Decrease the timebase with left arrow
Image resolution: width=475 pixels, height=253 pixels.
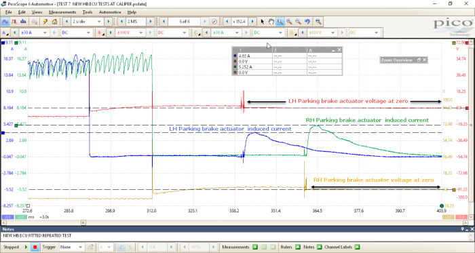point(66,22)
